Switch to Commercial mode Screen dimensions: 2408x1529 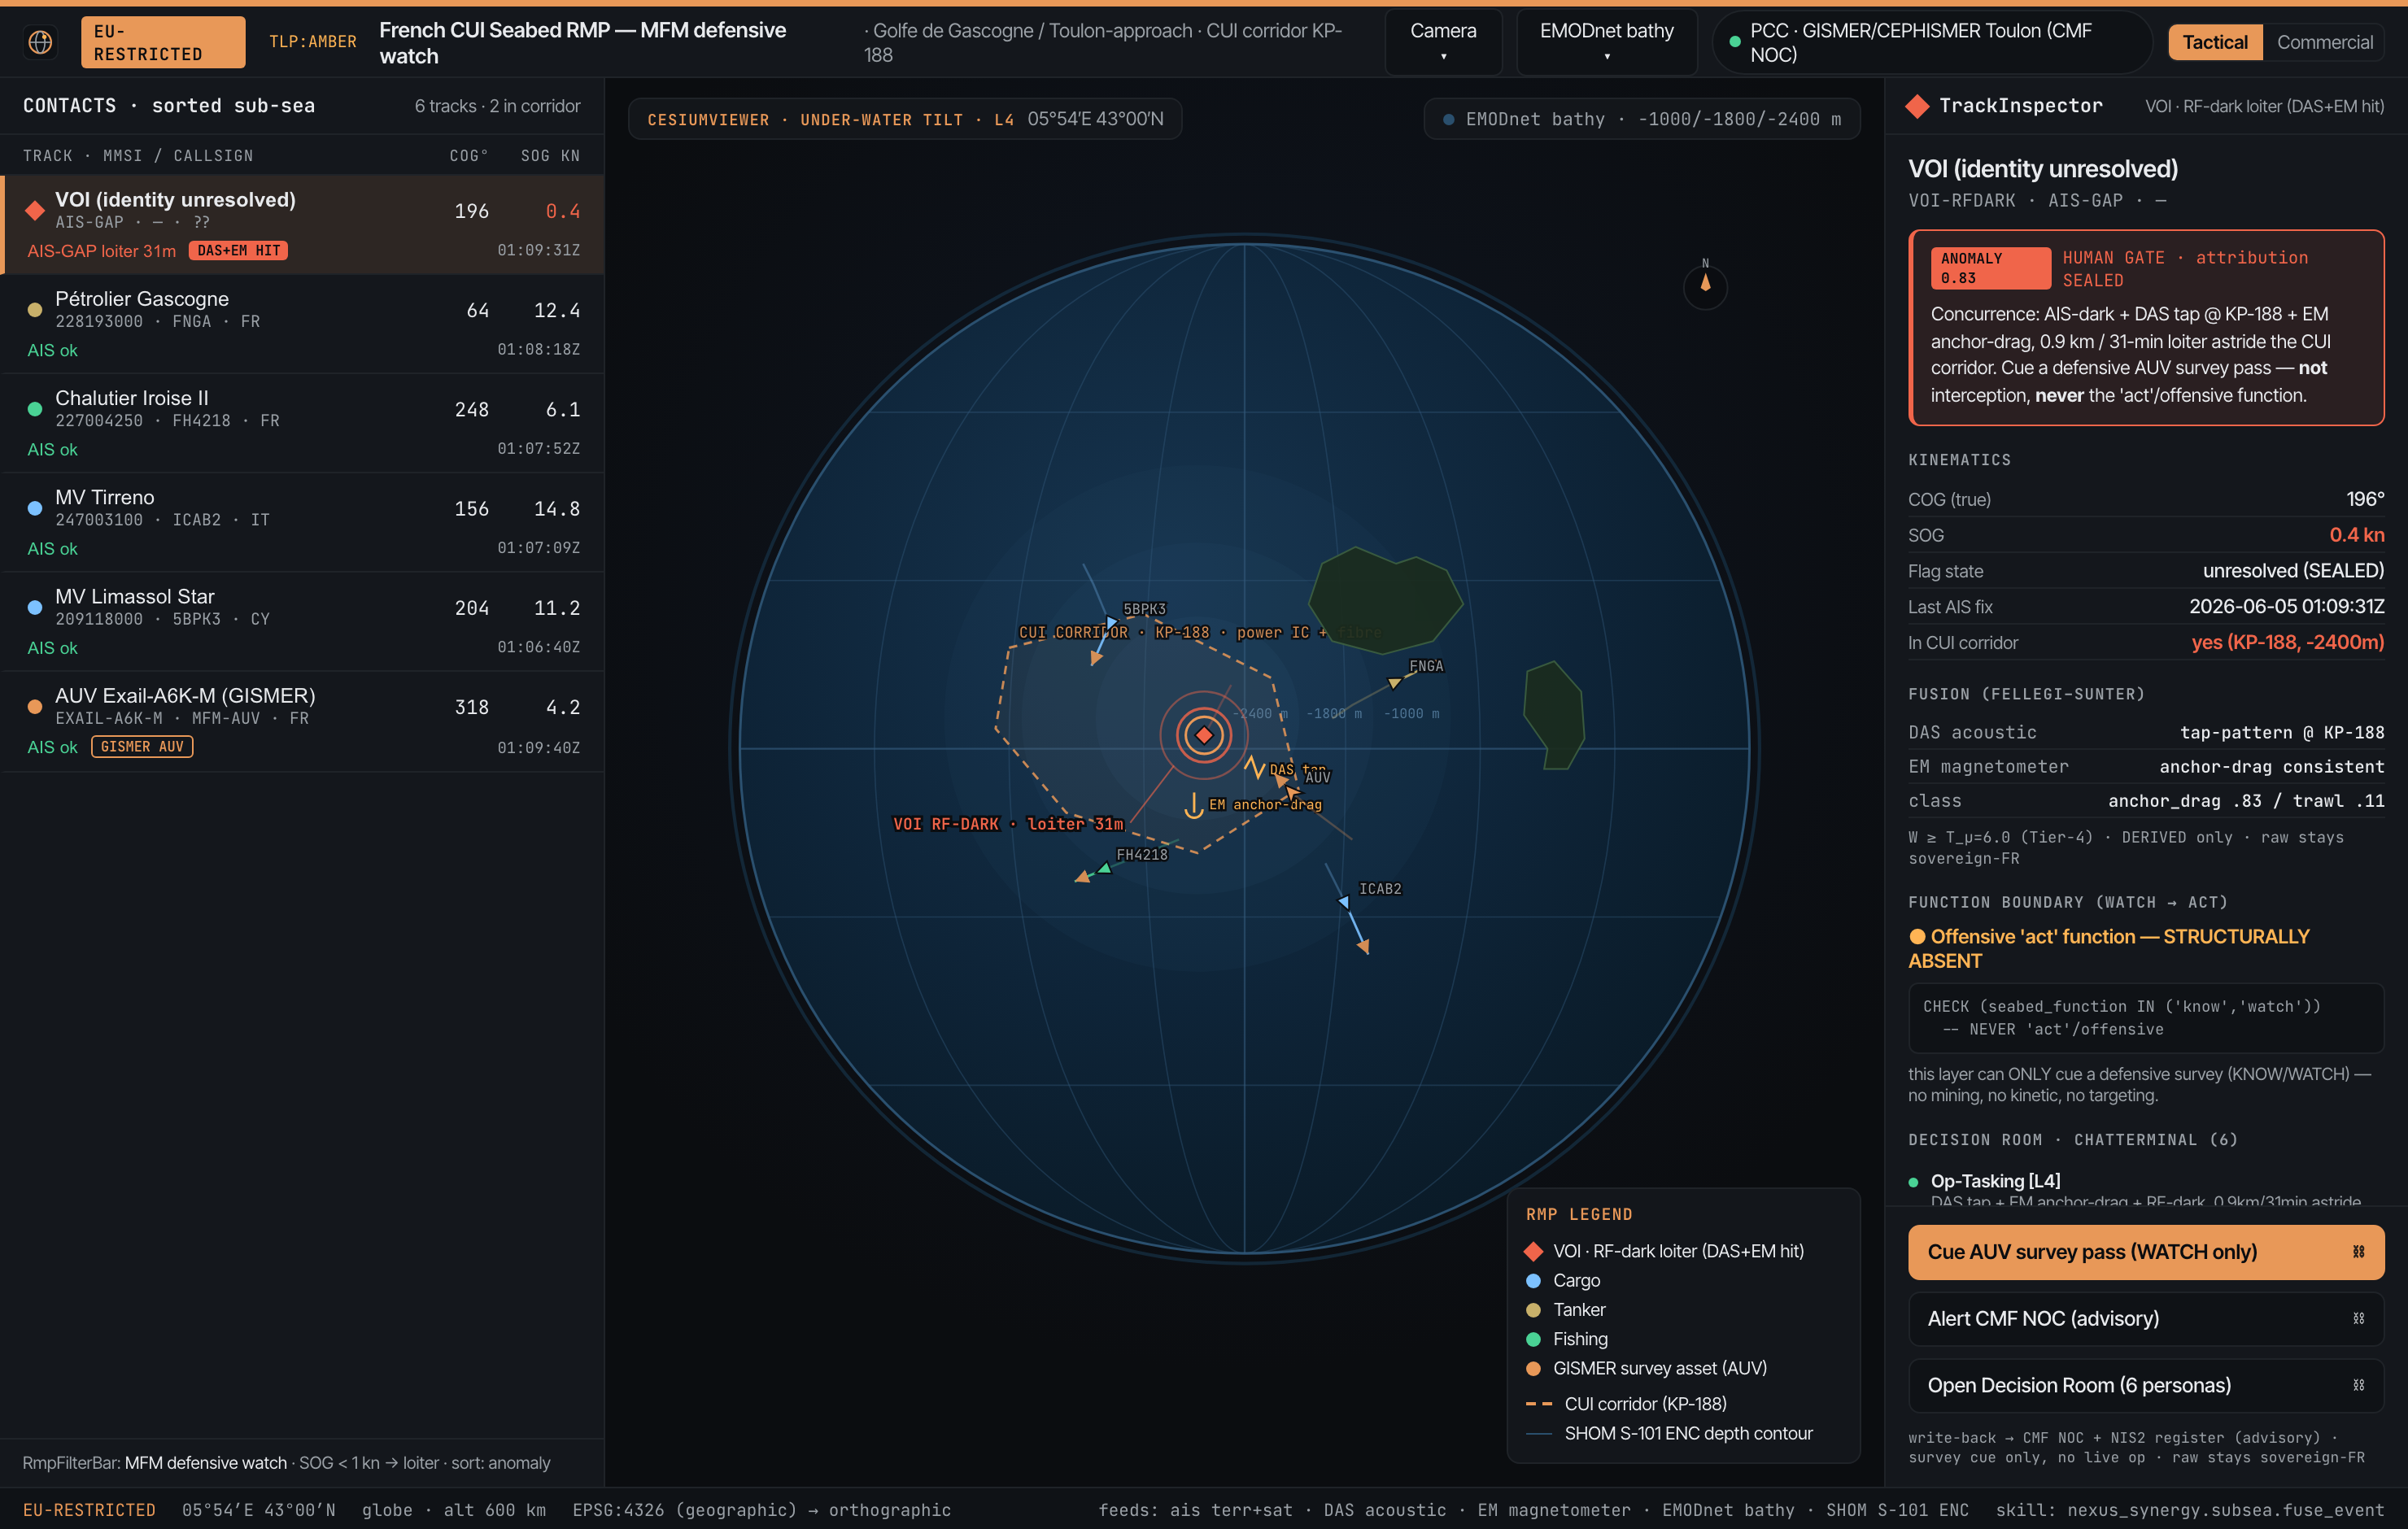tap(2324, 42)
